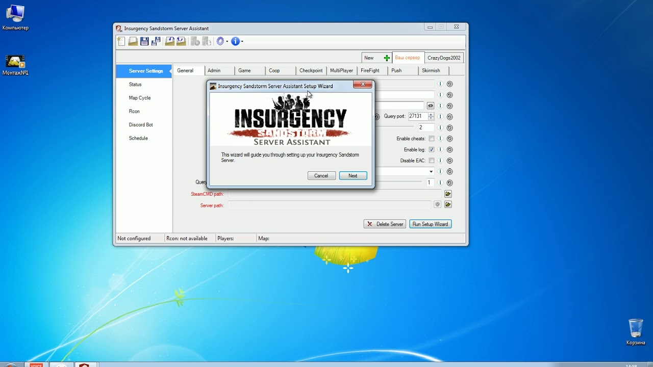Screen dimensions: 653x367
Task: Click the Delete Server button
Action: point(385,224)
